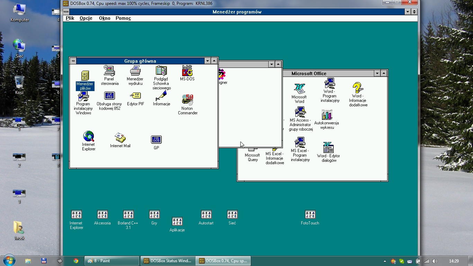Open the control menu of Grupa główna window

pos(73,61)
